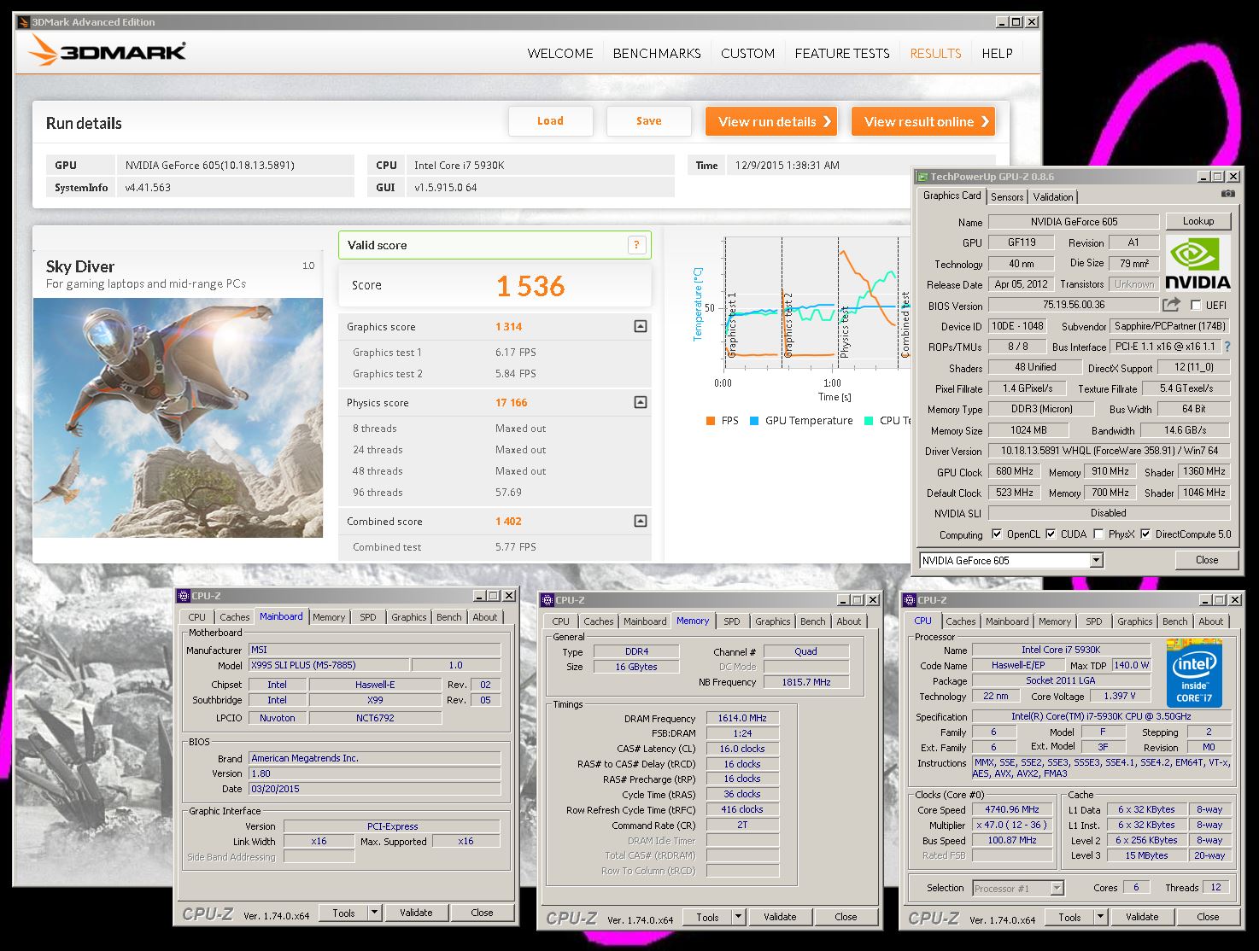Go to the WELCOME tab in 3DMark

(560, 53)
